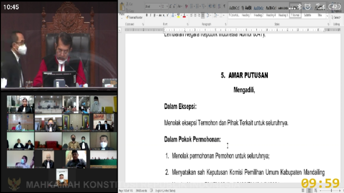This screenshot has width=344, height=193.
Task: Click the Paste clipboard icon
Action: click(x=122, y=7)
